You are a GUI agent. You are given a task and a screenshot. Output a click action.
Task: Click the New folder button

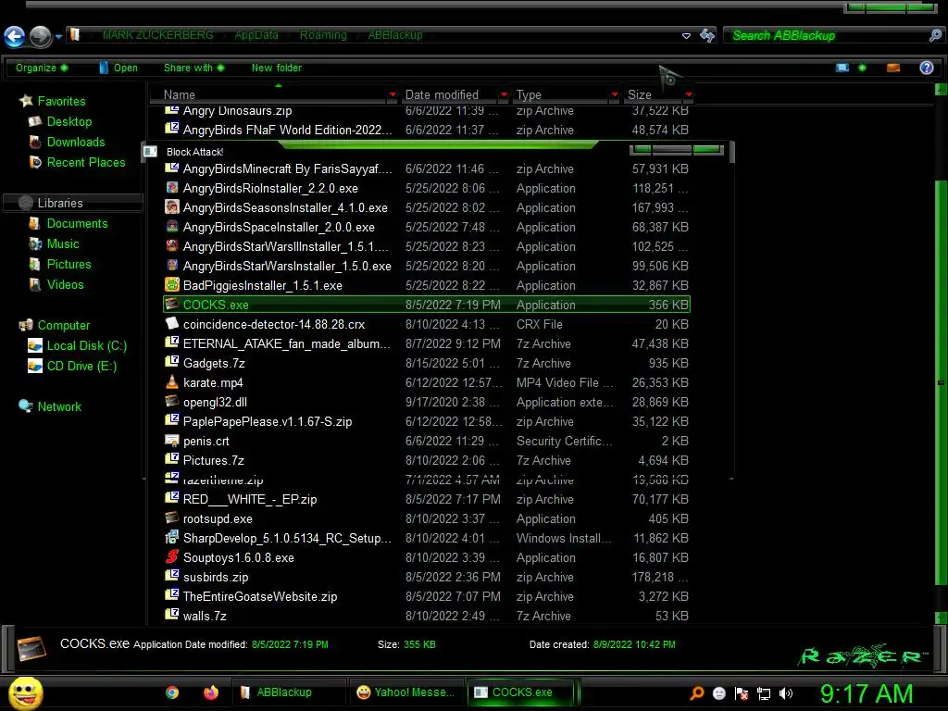pos(276,68)
